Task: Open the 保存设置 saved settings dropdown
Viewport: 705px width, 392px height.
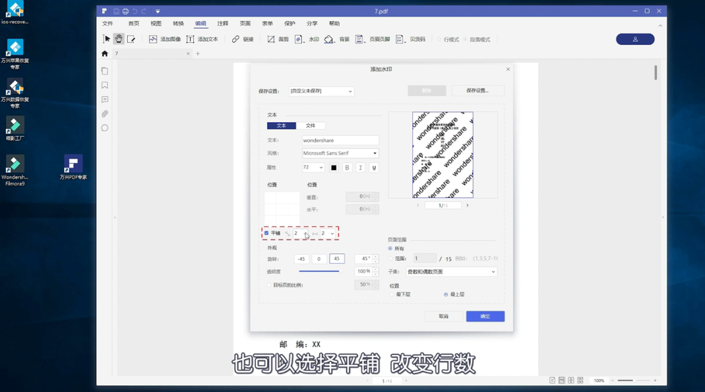Action: 321,91
